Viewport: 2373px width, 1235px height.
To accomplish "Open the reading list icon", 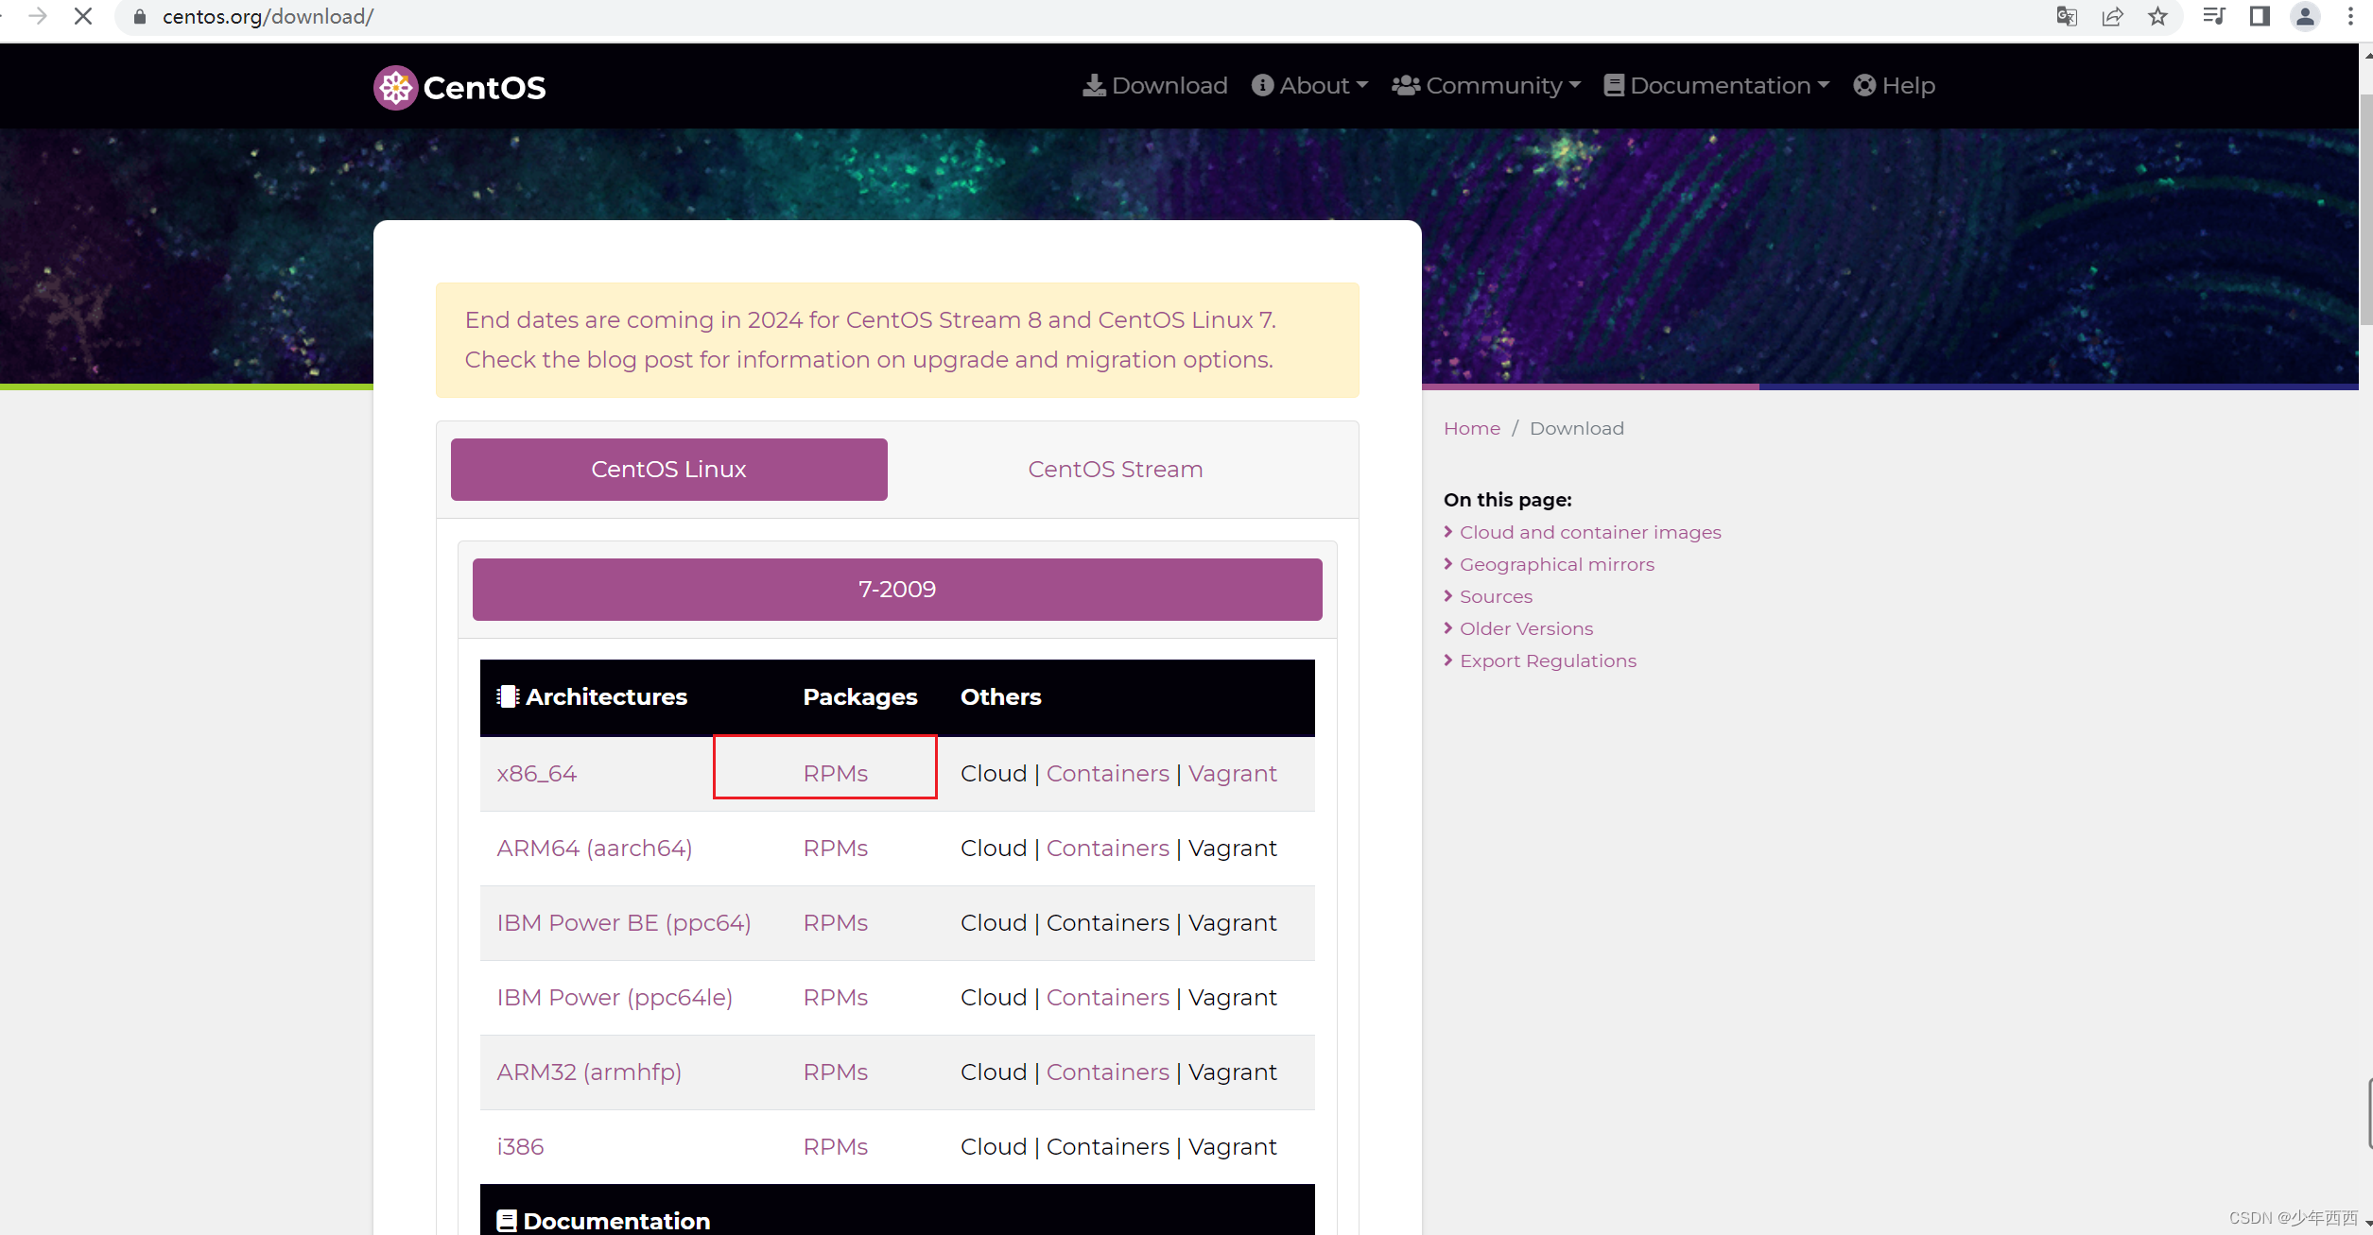I will click(2213, 16).
